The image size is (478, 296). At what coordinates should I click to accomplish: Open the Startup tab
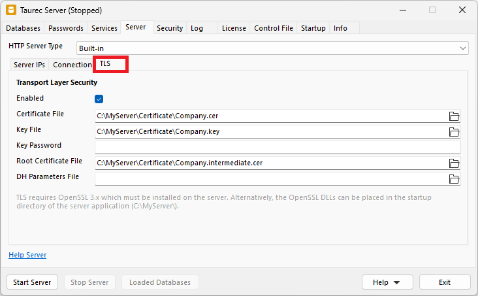click(313, 28)
